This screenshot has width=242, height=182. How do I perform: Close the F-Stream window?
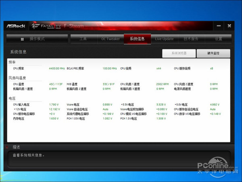[229, 26]
